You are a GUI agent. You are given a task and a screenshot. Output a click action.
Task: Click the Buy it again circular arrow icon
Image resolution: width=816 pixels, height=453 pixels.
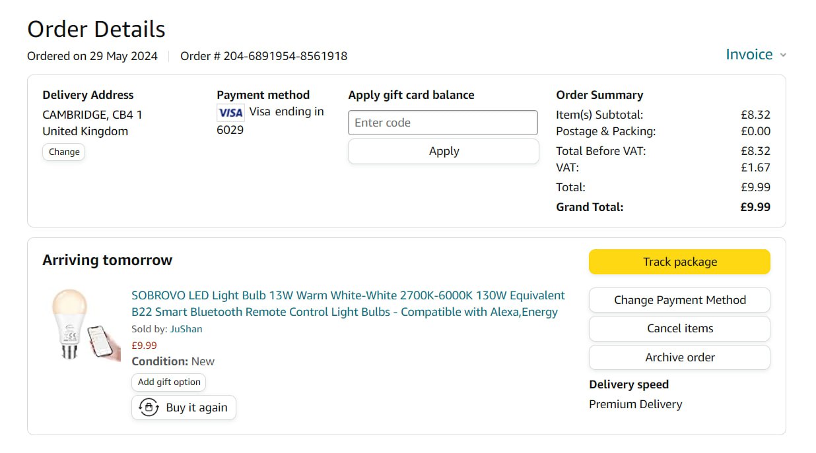149,408
